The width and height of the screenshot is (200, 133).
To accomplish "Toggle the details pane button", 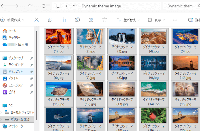I will pos(194,20).
